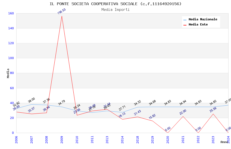Click the 0.00 value label above 2022
The image size is (231, 149).
[198, 129]
